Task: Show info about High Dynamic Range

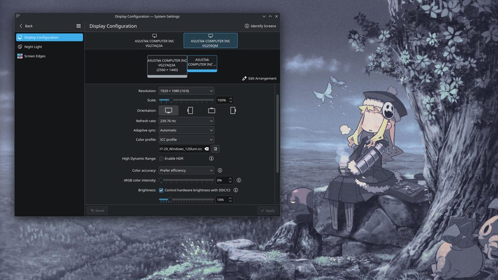Action: tap(211, 159)
